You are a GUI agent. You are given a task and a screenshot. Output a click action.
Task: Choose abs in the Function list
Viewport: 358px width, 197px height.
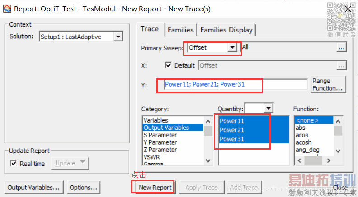[300, 128]
